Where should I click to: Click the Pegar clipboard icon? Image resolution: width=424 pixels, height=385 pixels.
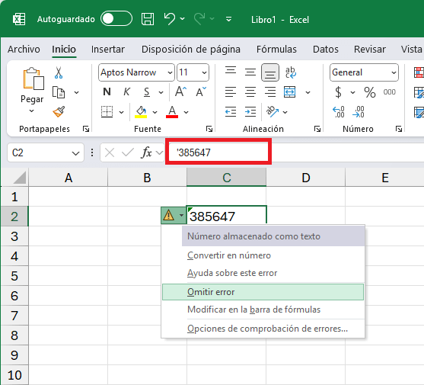pyautogui.click(x=33, y=79)
